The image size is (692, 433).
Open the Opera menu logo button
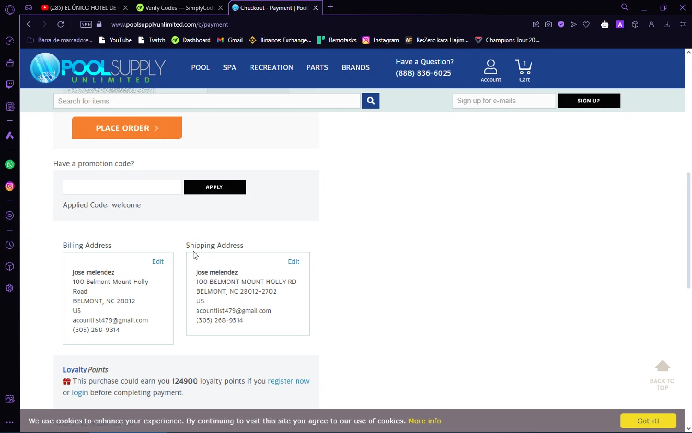(x=10, y=9)
